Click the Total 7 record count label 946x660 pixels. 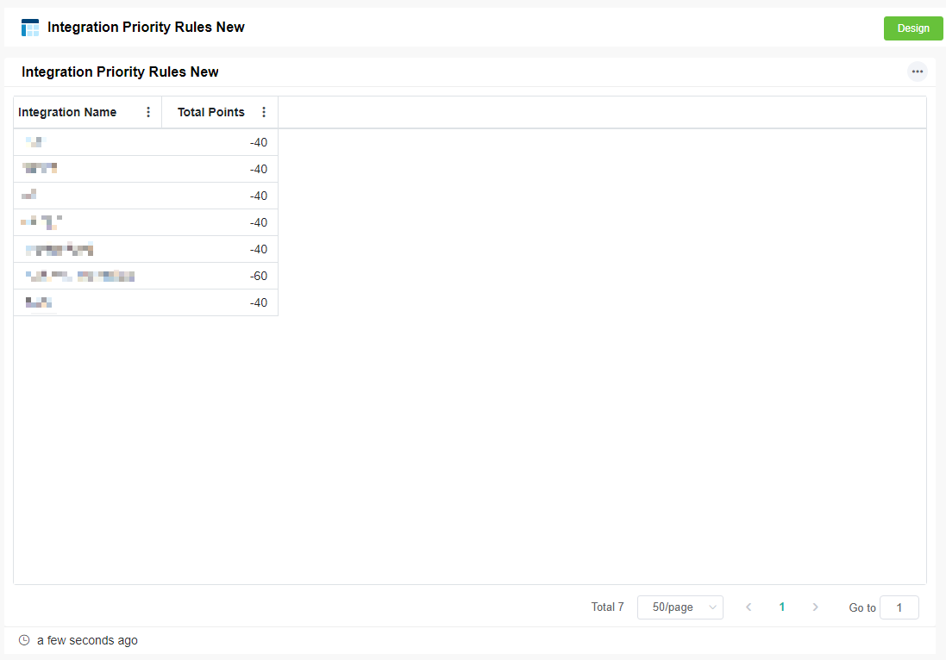(x=607, y=607)
